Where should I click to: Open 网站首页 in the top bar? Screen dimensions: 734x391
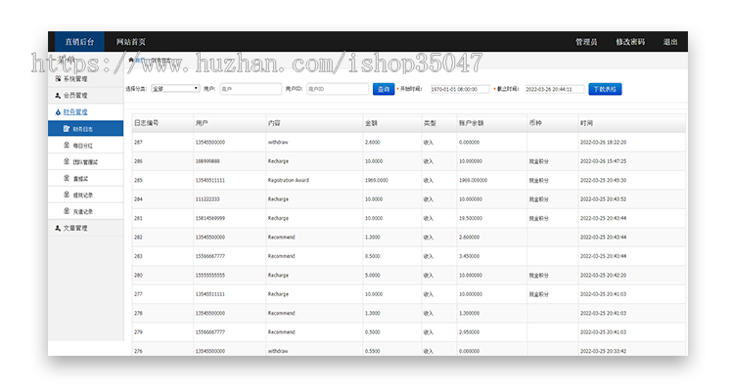[131, 42]
